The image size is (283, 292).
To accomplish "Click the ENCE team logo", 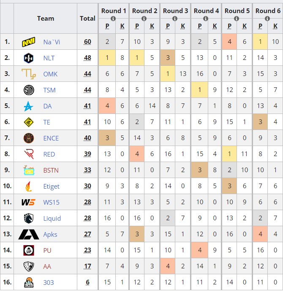I will point(28,138).
